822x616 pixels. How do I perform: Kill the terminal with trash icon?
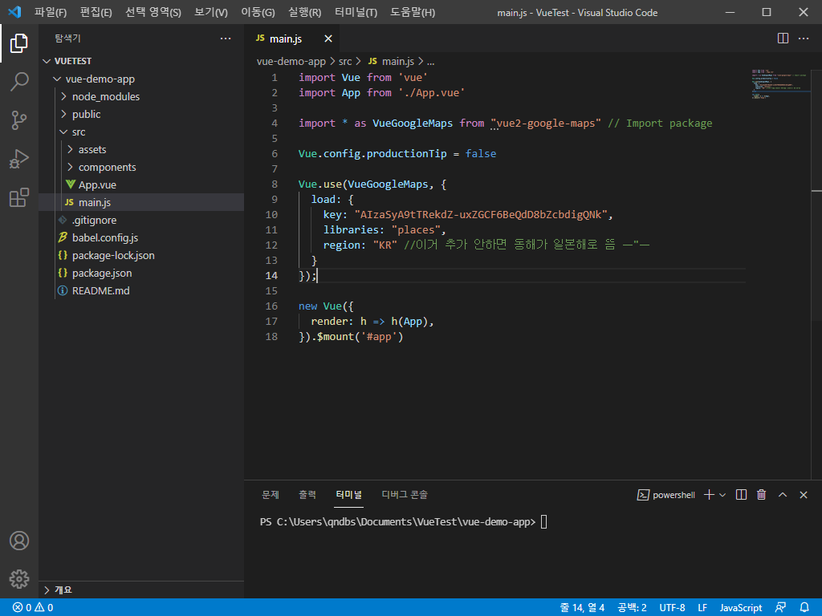pyautogui.click(x=762, y=495)
